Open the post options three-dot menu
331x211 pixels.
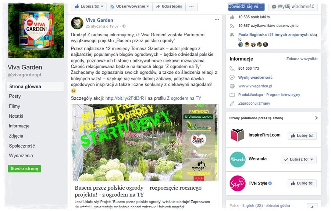pyautogui.click(x=217, y=19)
